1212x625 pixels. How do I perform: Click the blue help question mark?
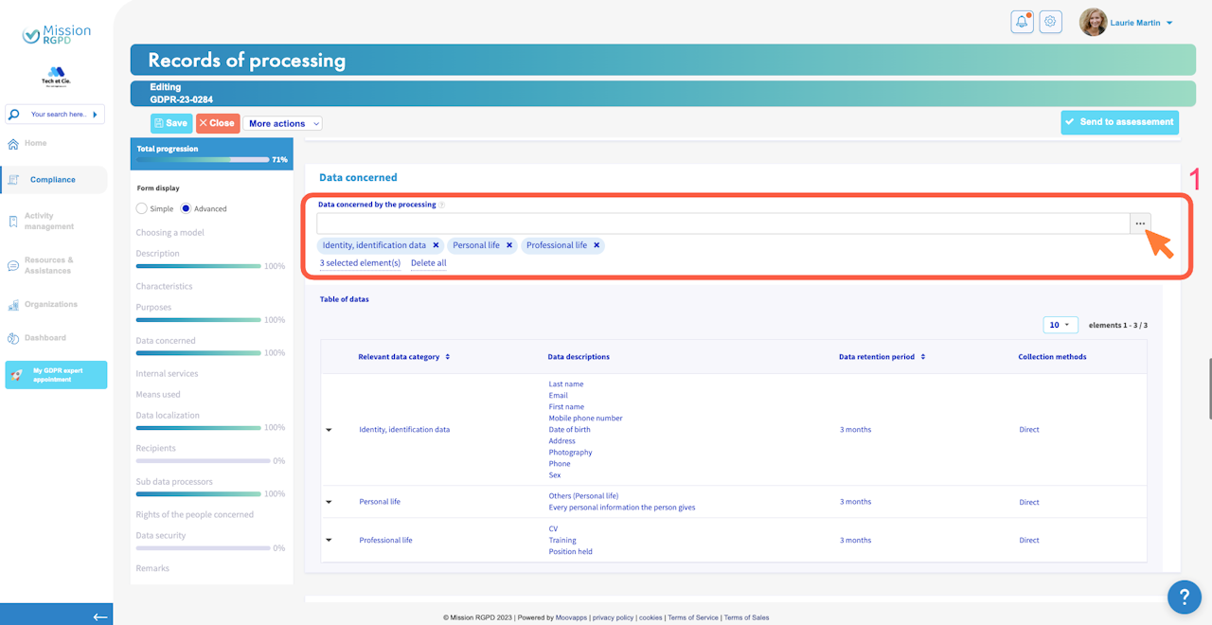pos(1185,597)
